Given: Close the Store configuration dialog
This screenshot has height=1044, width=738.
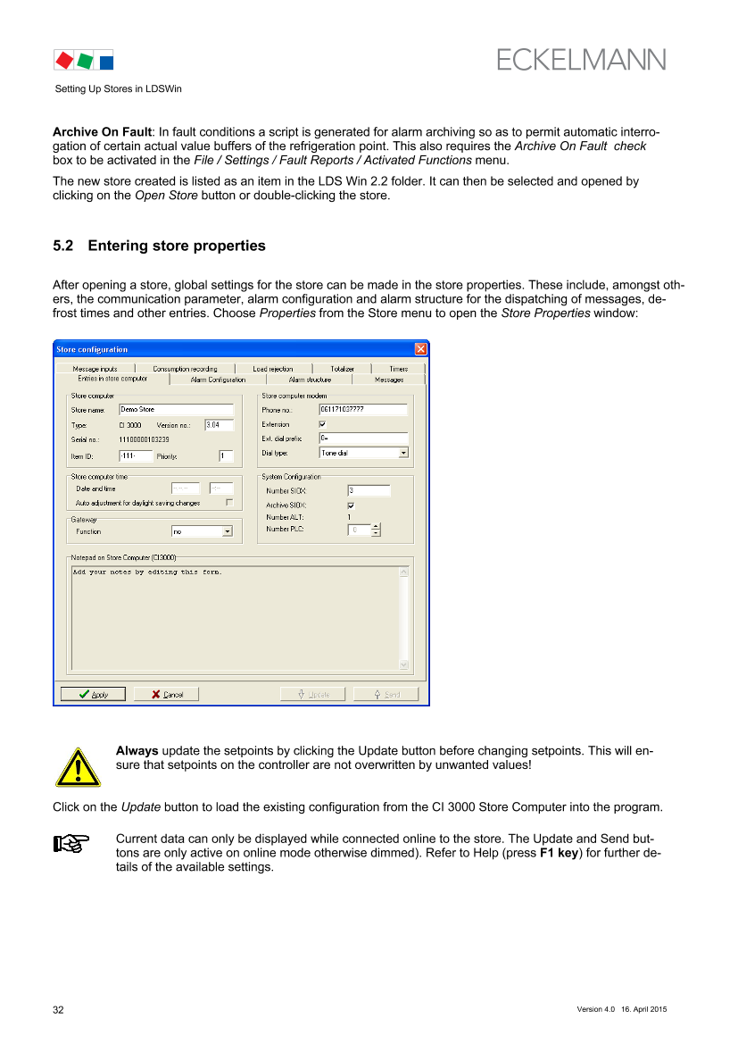Looking at the screenshot, I should tap(420, 349).
